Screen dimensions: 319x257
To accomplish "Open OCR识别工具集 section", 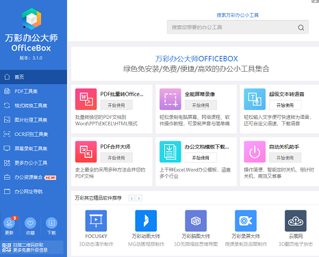I will pyautogui.click(x=34, y=134).
